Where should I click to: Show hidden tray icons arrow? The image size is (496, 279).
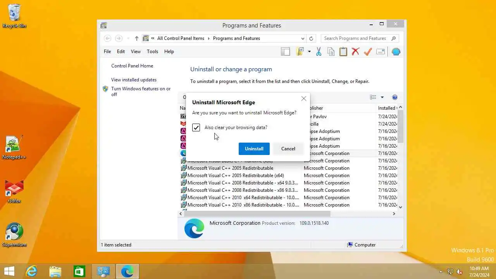(x=441, y=272)
